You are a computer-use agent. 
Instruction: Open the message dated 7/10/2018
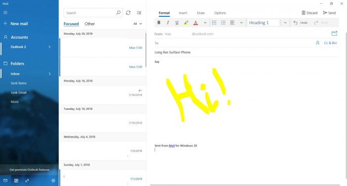click(x=103, y=123)
